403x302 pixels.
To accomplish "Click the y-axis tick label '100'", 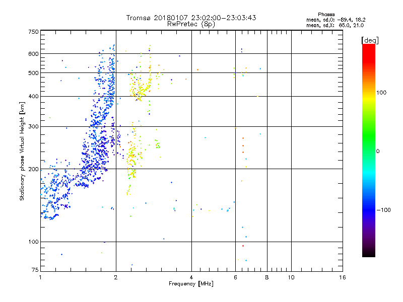I will [33, 242].
